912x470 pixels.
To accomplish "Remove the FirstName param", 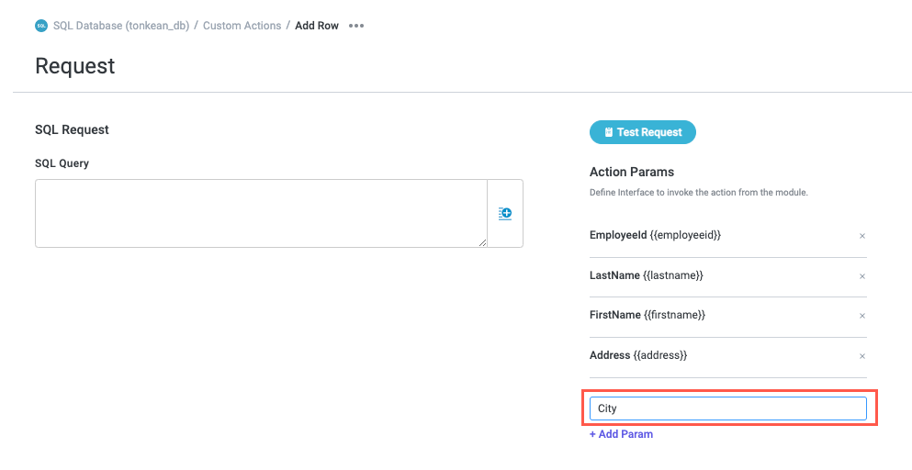I will pos(862,316).
